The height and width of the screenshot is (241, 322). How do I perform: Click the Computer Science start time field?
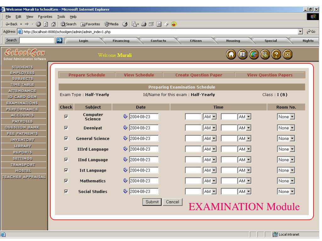pyautogui.click(x=193, y=117)
